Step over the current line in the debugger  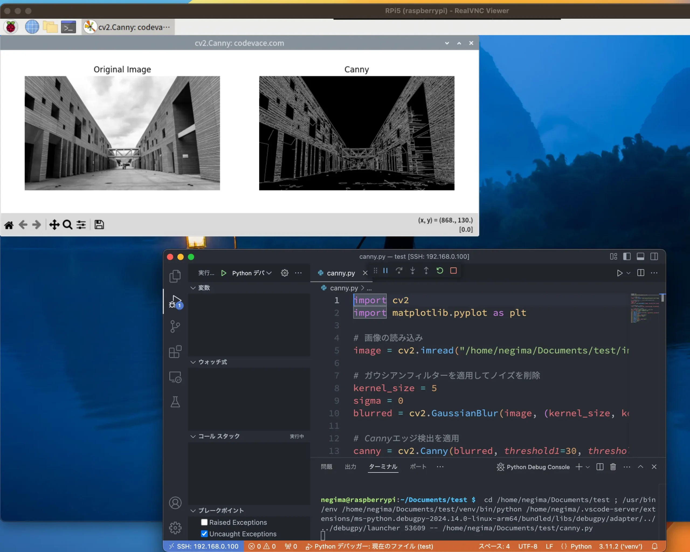click(x=399, y=270)
